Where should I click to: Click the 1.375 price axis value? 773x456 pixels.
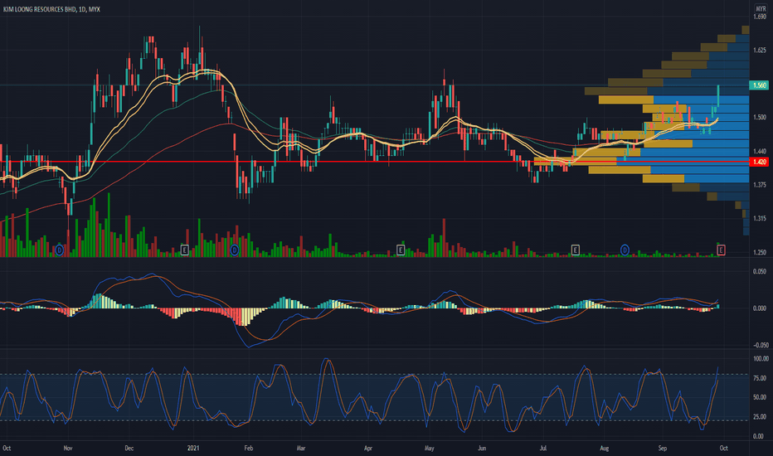[760, 185]
